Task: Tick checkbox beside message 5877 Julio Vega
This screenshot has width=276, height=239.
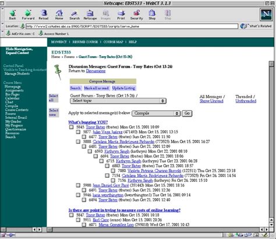Action: (x=78, y=132)
